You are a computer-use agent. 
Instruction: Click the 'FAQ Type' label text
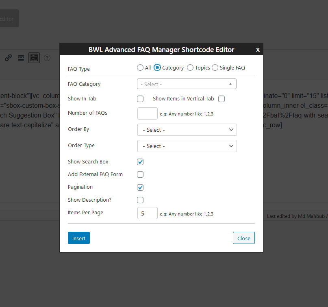79,69
